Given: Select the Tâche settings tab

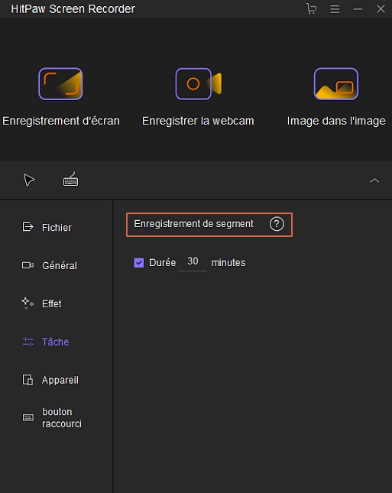Looking at the screenshot, I should [x=46, y=342].
